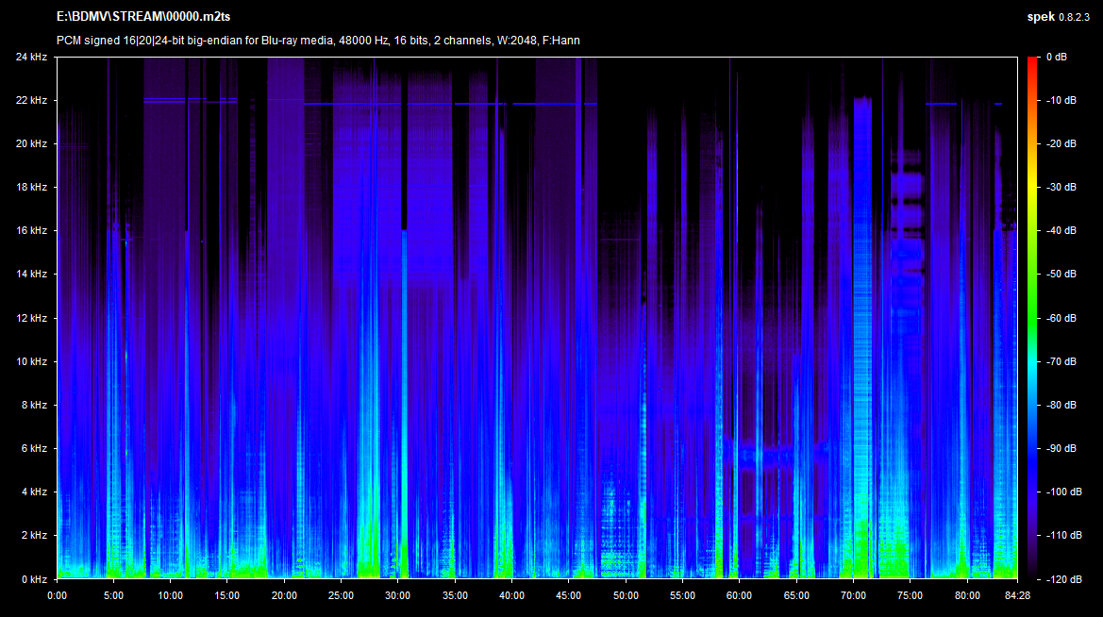The width and height of the screenshot is (1103, 617).
Task: Click the -120 dB scale label
Action: (x=1061, y=578)
